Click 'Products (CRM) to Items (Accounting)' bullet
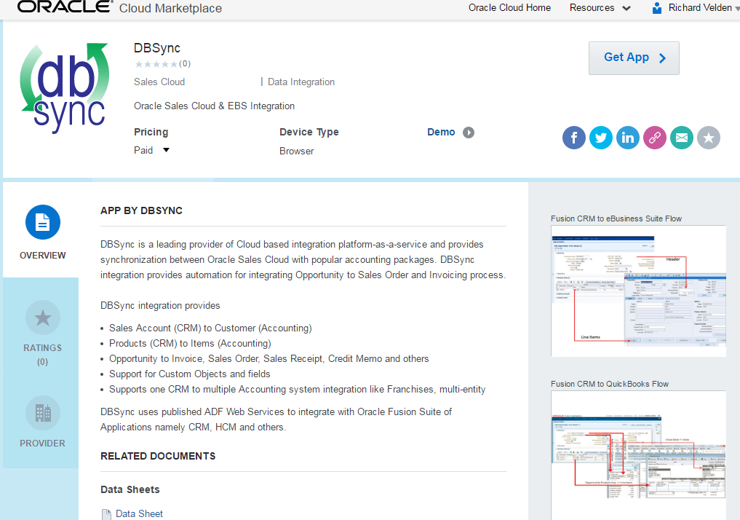The image size is (740, 520). pyautogui.click(x=190, y=343)
